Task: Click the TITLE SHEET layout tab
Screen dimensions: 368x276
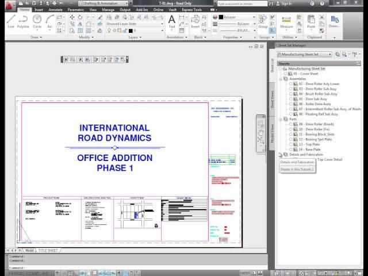Action: [x=48, y=251]
